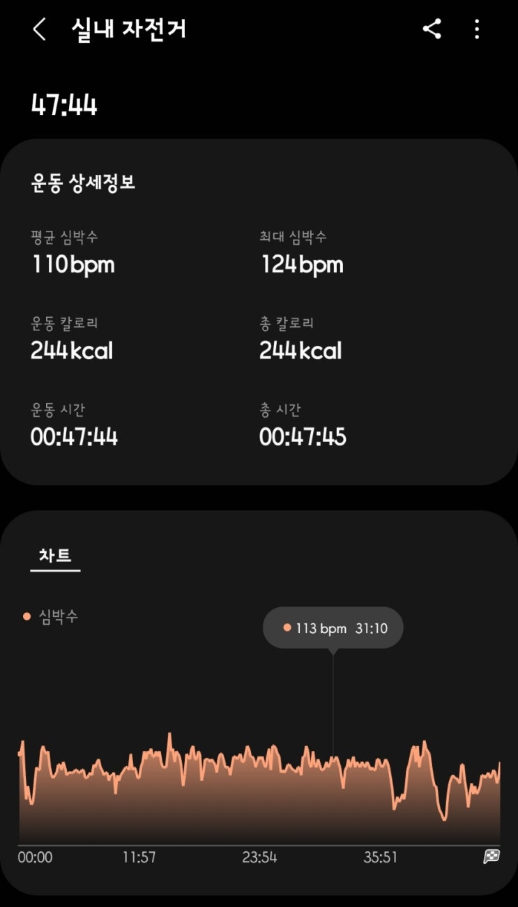This screenshot has height=907, width=518.
Task: Tap the 113 bpm 31:10 chart tooltip
Action: coord(333,628)
